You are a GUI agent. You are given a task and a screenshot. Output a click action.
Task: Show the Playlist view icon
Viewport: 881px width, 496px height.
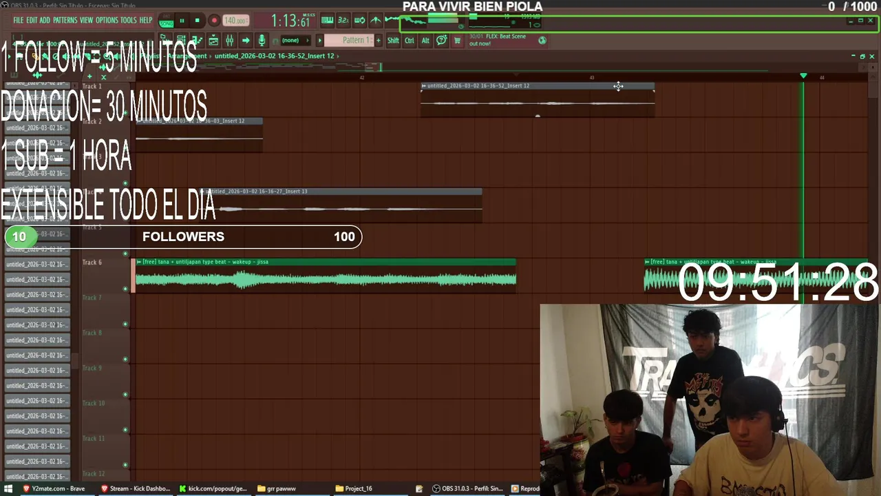tap(214, 40)
